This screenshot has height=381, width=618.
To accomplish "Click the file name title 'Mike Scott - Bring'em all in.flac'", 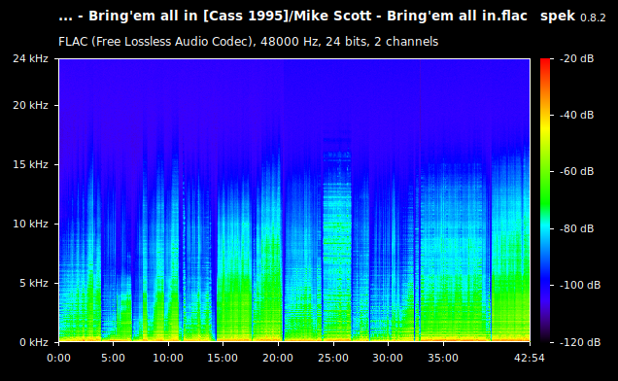I will 410,17.
